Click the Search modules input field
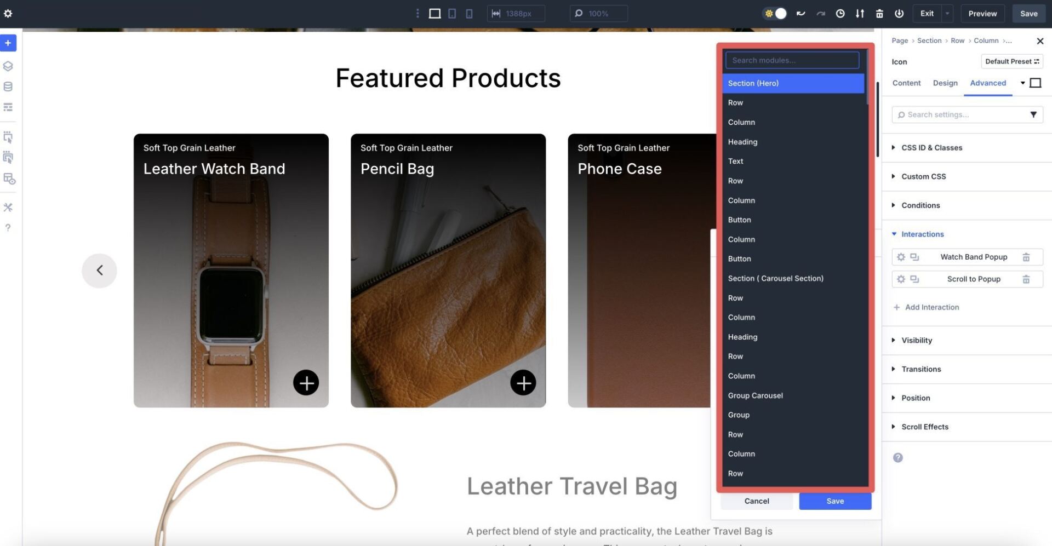 pos(792,60)
